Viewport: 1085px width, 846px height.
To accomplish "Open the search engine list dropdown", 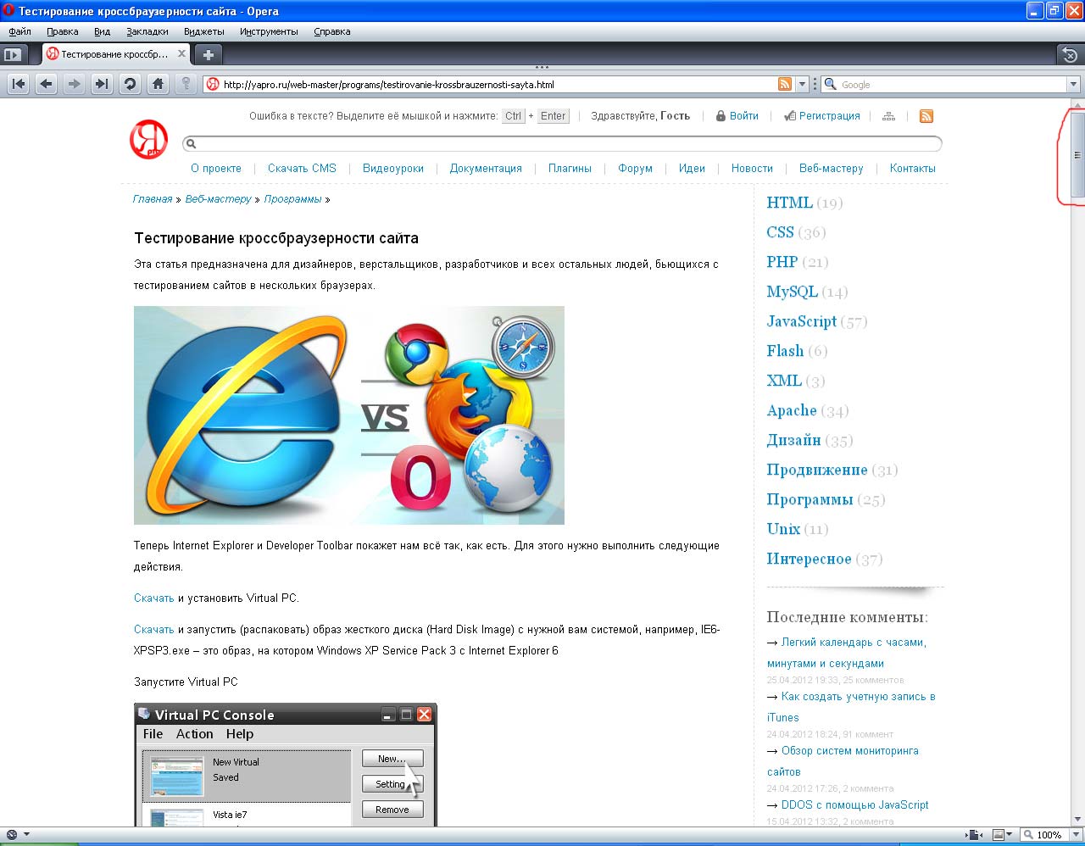I will tap(1073, 85).
